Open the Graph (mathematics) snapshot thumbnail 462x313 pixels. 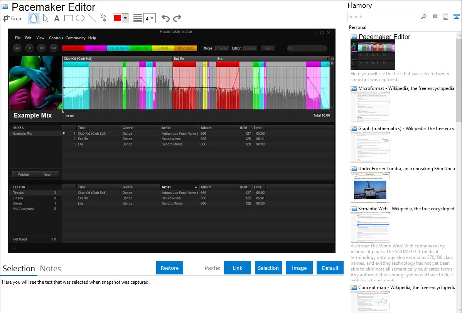(370, 147)
